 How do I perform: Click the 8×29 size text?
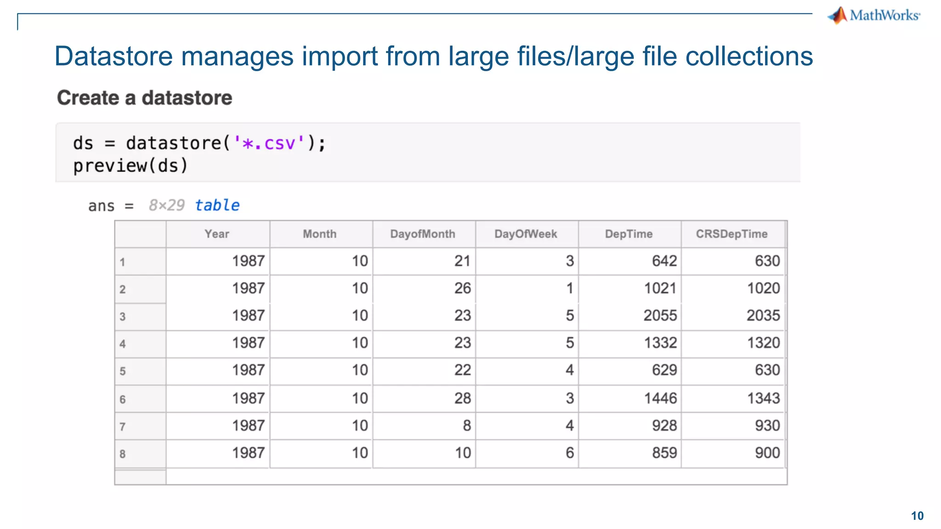167,205
